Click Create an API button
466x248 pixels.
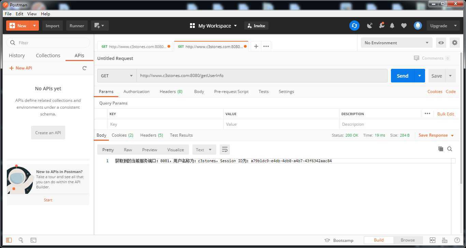(48, 133)
